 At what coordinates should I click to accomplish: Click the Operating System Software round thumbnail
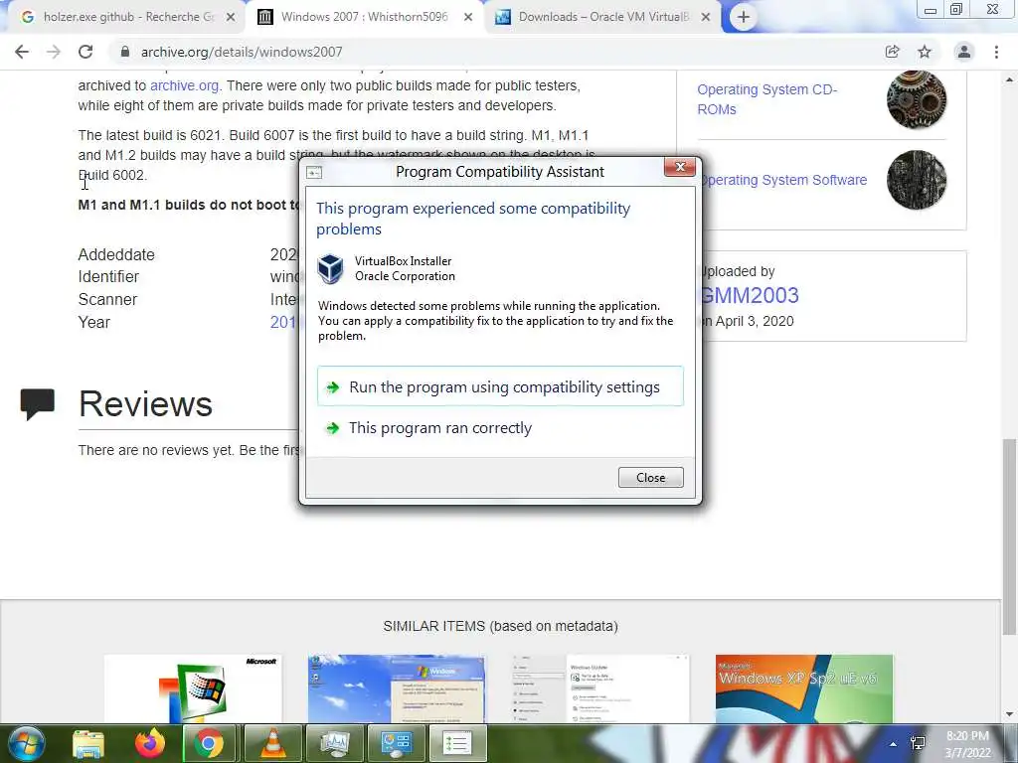click(x=916, y=180)
